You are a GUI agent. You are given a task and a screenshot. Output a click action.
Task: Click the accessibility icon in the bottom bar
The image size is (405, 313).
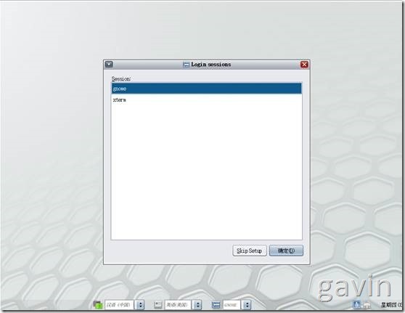tap(356, 304)
